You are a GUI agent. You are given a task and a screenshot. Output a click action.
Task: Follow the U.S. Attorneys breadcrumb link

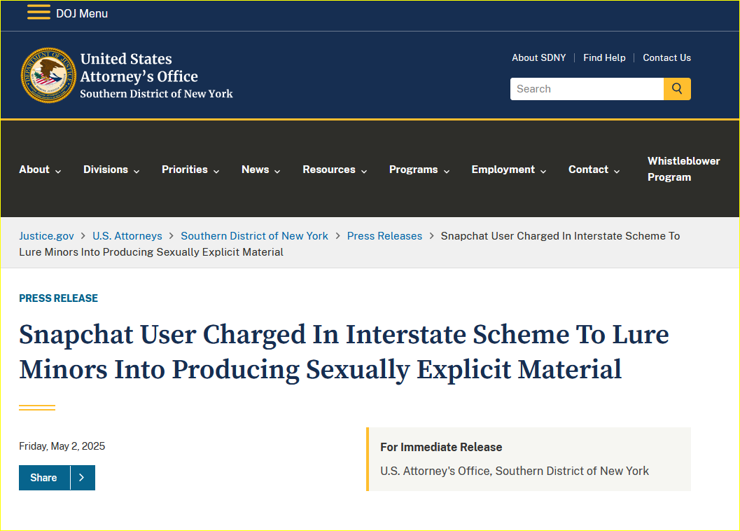coord(127,236)
